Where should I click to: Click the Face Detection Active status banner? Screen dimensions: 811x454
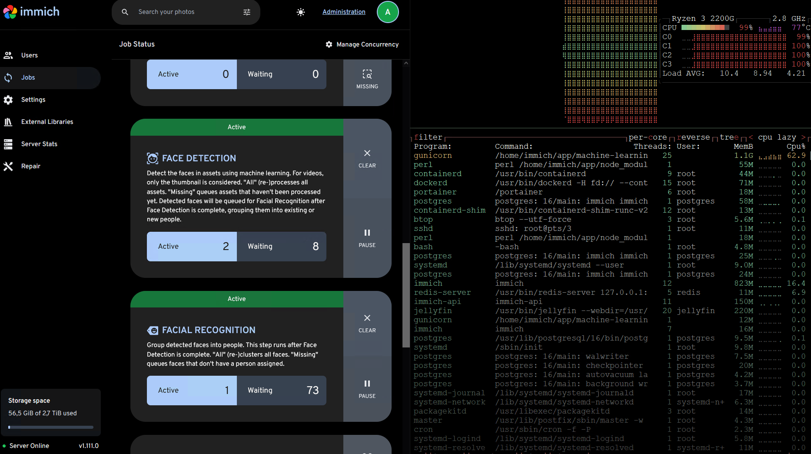point(237,127)
